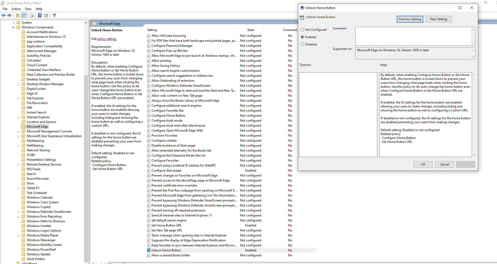This screenshot has width=497, height=264.
Task: Select the Allow a shared Books folder setting
Action: tap(171, 255)
